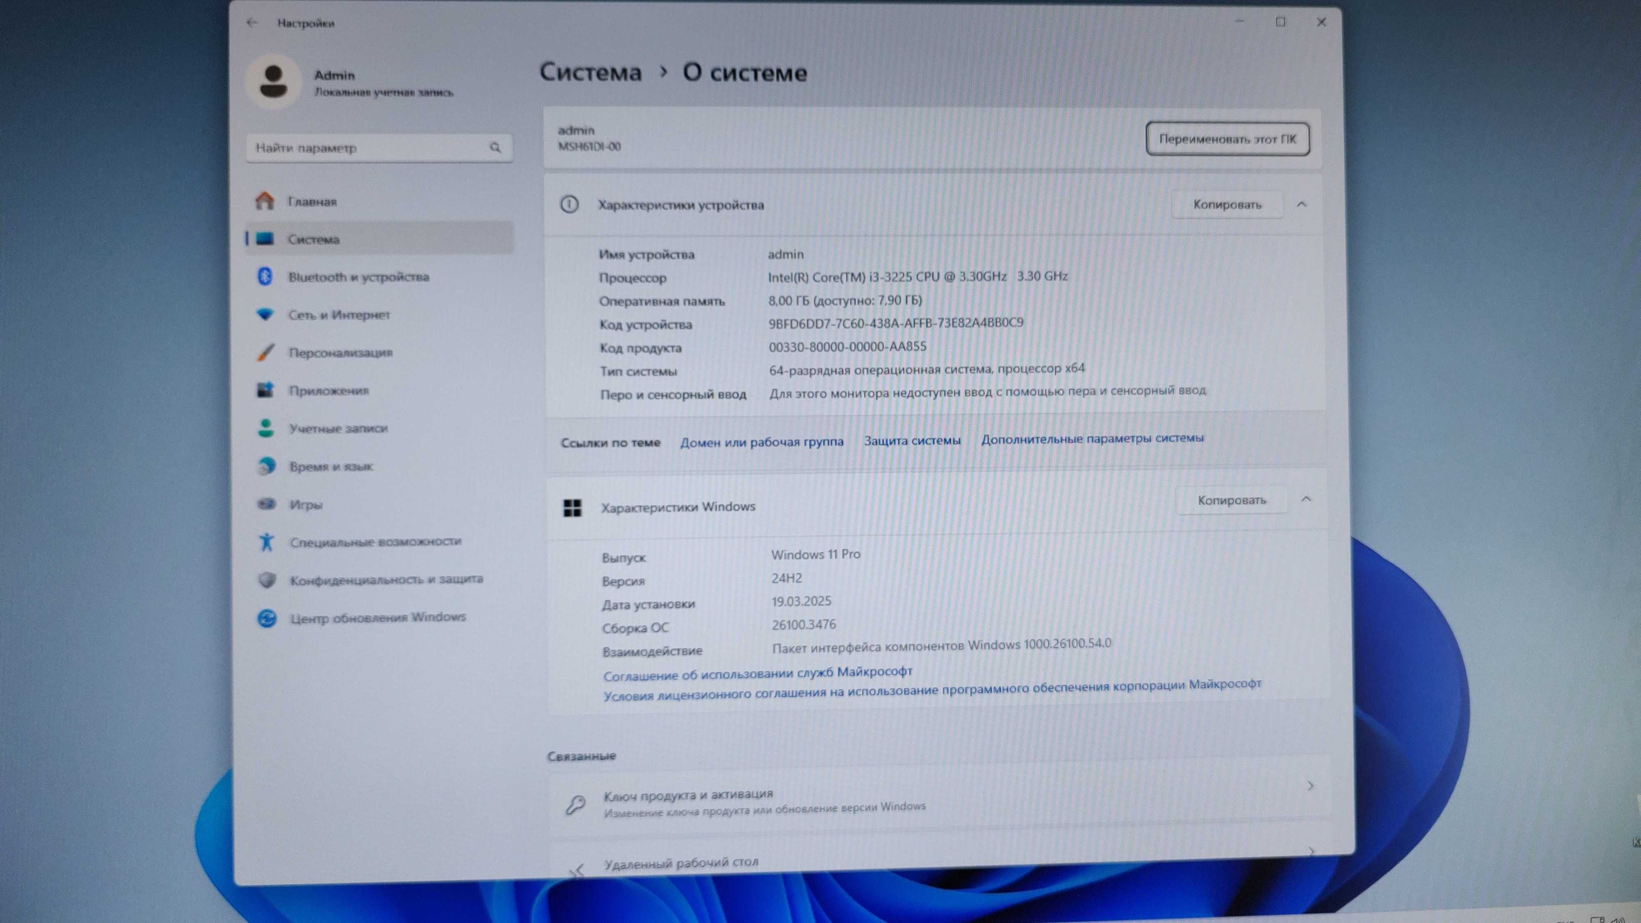Click the OS build value 26100.3476
This screenshot has height=923, width=1641.
803,624
